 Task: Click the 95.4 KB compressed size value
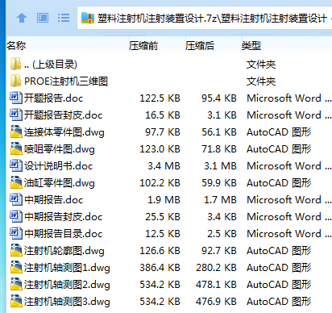(219, 98)
